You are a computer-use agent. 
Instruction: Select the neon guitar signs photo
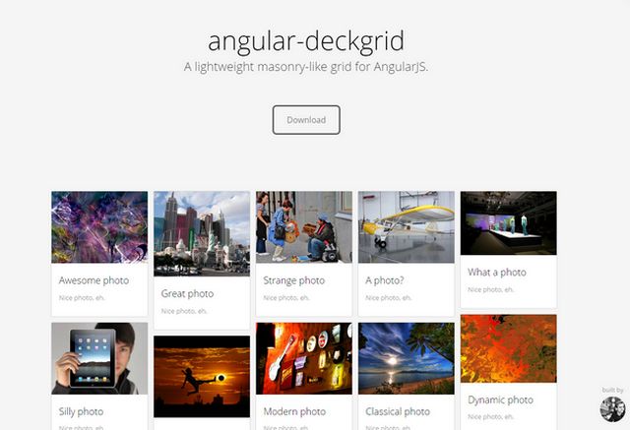(x=304, y=358)
